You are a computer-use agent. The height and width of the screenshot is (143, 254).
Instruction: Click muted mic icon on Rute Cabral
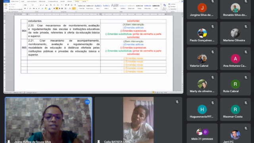[x=246, y=77]
